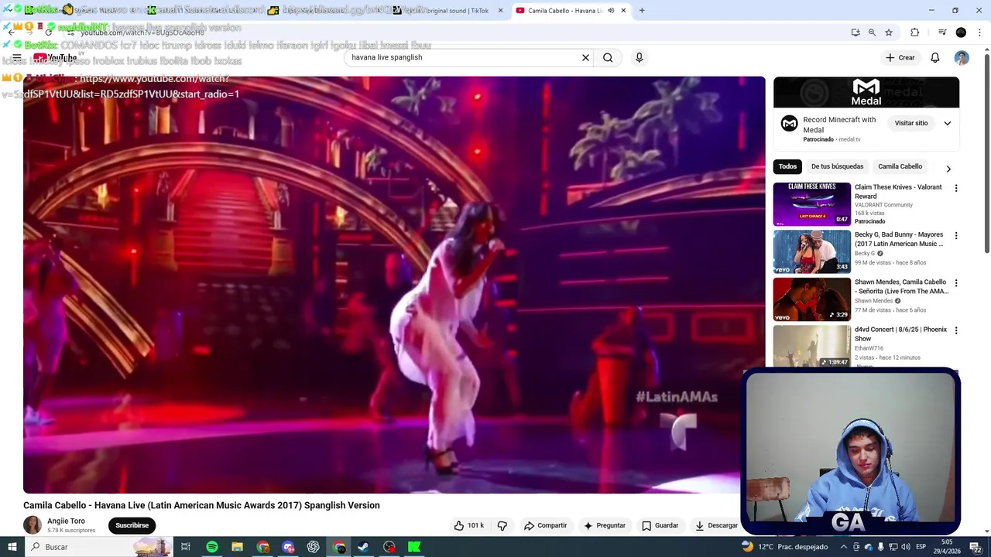
Task: Show more filter chips with right arrow
Action: point(948,169)
